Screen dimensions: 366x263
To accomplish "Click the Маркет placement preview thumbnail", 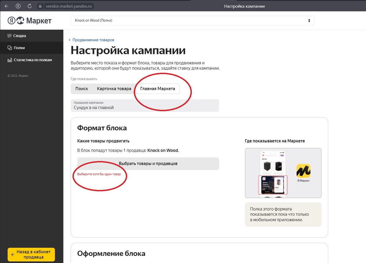I will [283, 173].
